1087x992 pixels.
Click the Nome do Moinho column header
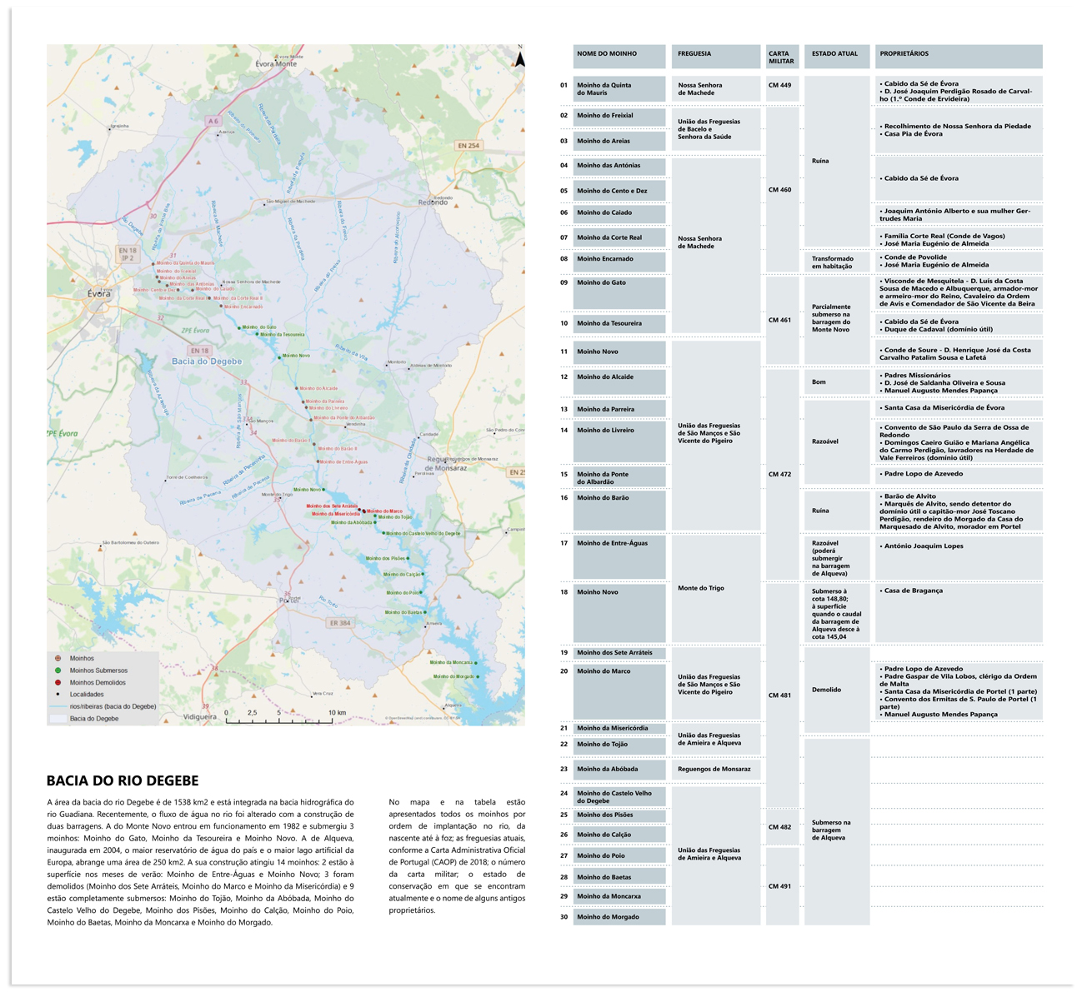pos(619,55)
